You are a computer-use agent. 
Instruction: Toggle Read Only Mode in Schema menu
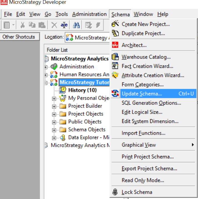143,180
